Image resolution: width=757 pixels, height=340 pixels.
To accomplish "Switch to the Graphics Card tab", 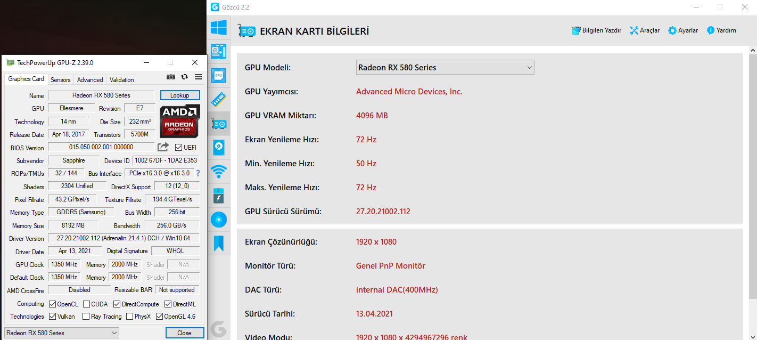I will tap(26, 79).
